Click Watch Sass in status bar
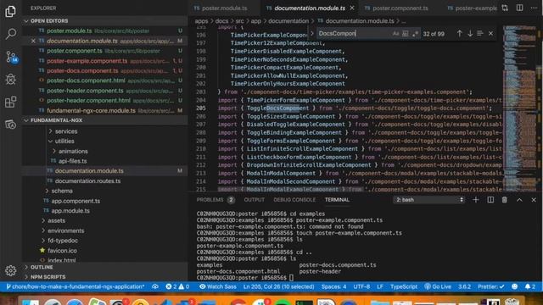Screen dimensions: 543x305 point(218,286)
